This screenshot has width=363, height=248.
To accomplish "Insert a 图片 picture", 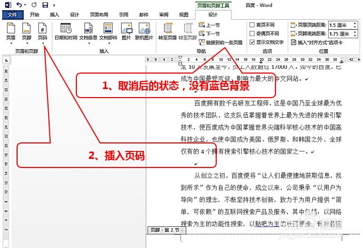I will click(x=127, y=31).
